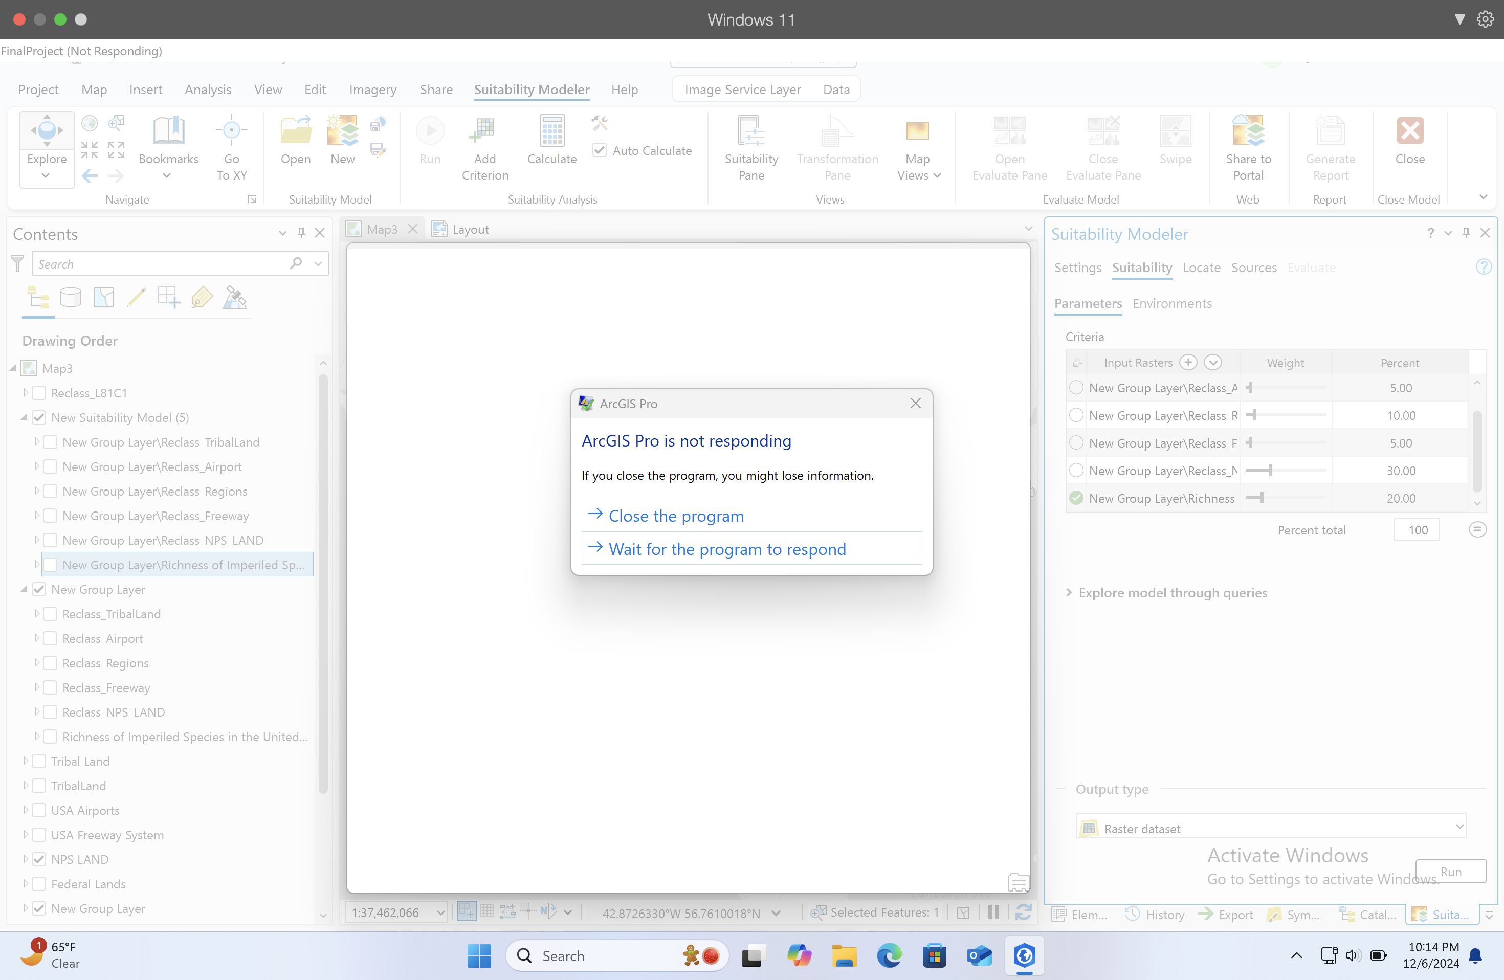Click the Add Criterion icon
1504x980 pixels.
pyautogui.click(x=484, y=148)
